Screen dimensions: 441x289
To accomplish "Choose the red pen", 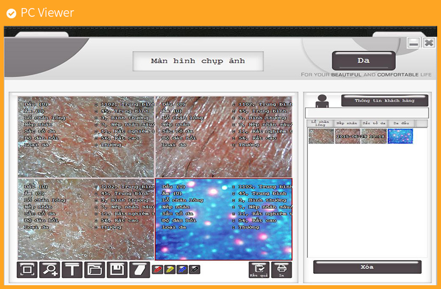I will tap(158, 270).
